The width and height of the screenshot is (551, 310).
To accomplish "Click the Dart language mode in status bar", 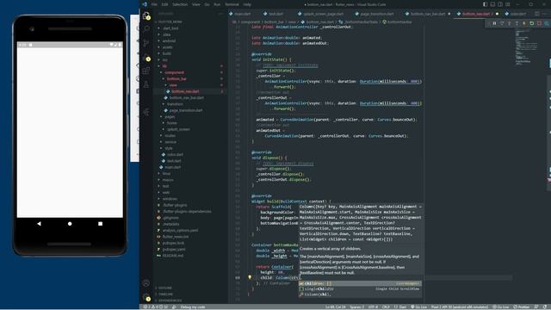I will point(400,307).
